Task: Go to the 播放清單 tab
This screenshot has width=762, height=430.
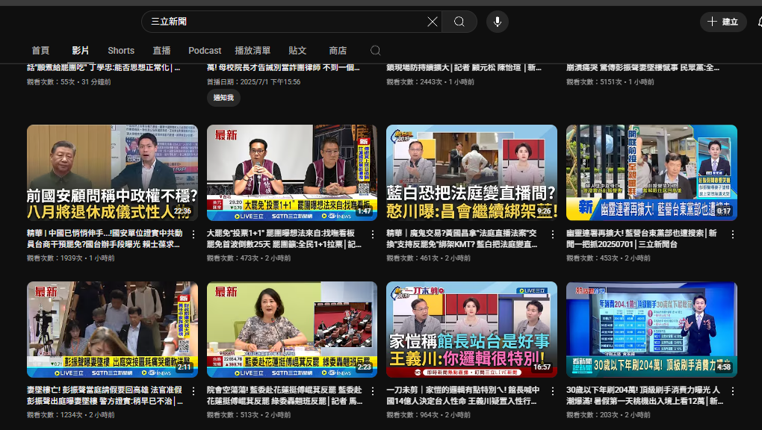Action: [x=253, y=51]
